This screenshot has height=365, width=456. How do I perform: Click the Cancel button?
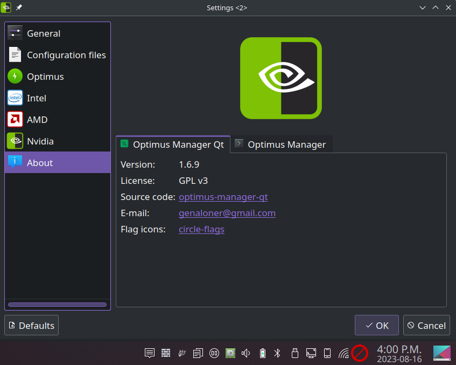click(426, 326)
